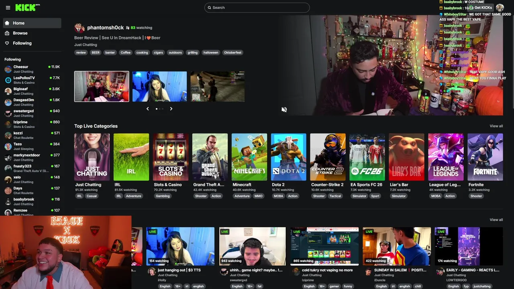This screenshot has width=514, height=289.
Task: Open Dasgasd3m in the Following list
Action: pyautogui.click(x=32, y=102)
